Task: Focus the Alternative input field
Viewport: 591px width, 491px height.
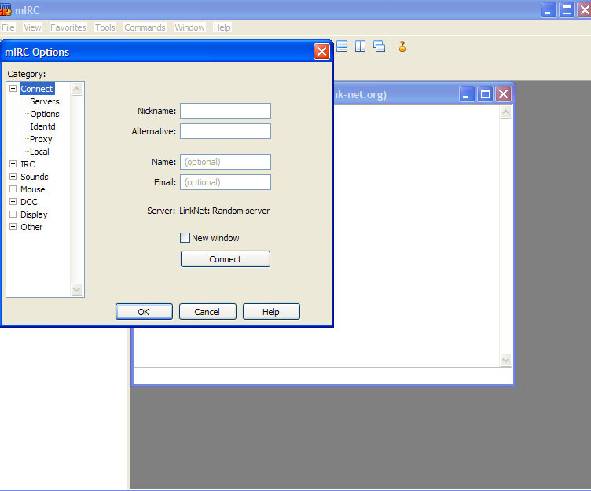Action: coord(226,131)
